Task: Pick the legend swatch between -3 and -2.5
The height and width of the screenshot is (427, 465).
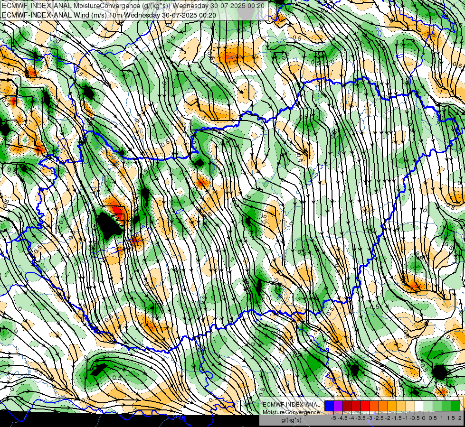Action: pyautogui.click(x=374, y=406)
